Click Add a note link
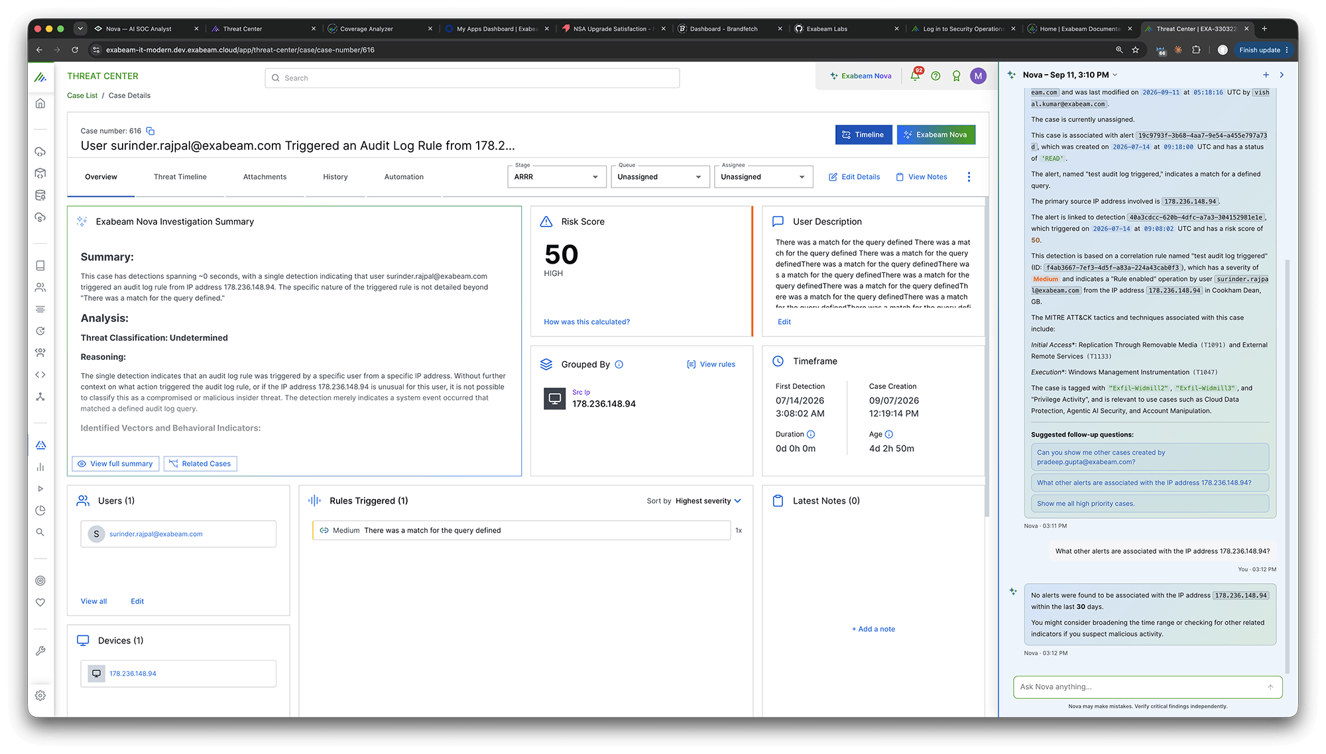 [x=873, y=629]
